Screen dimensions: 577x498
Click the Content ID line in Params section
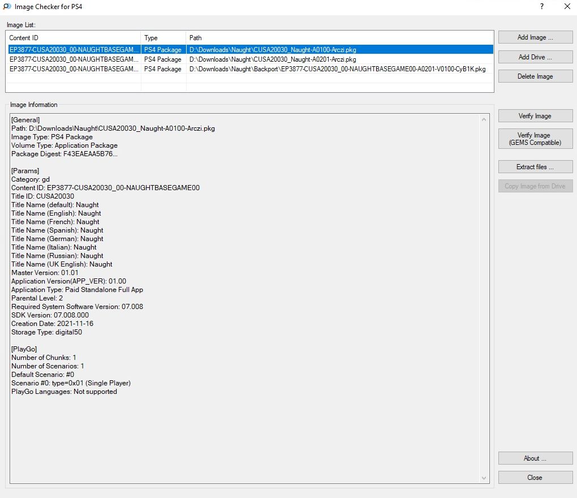pyautogui.click(x=105, y=188)
